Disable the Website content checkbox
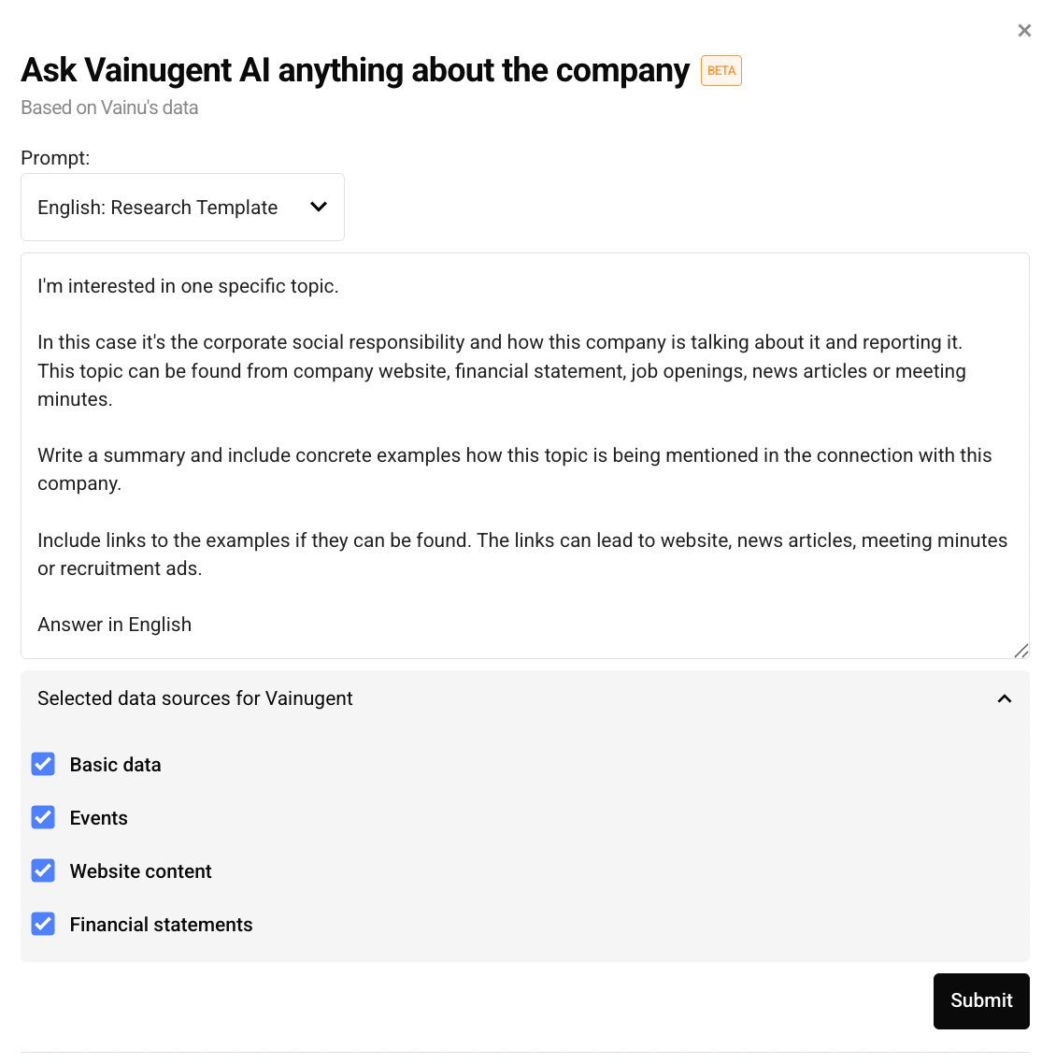Screen dimensions: 1056x1064 (x=43, y=871)
